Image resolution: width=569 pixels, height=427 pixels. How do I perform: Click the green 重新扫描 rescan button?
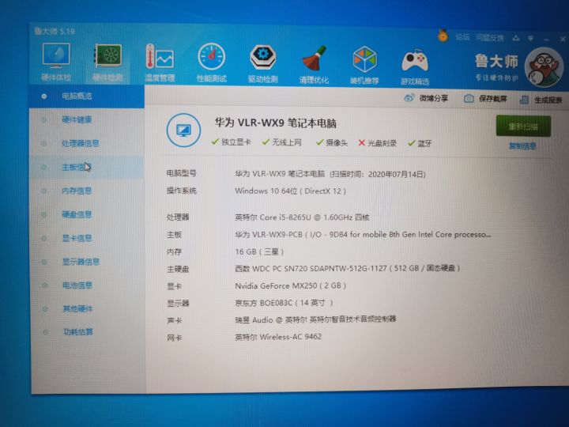[x=523, y=126]
